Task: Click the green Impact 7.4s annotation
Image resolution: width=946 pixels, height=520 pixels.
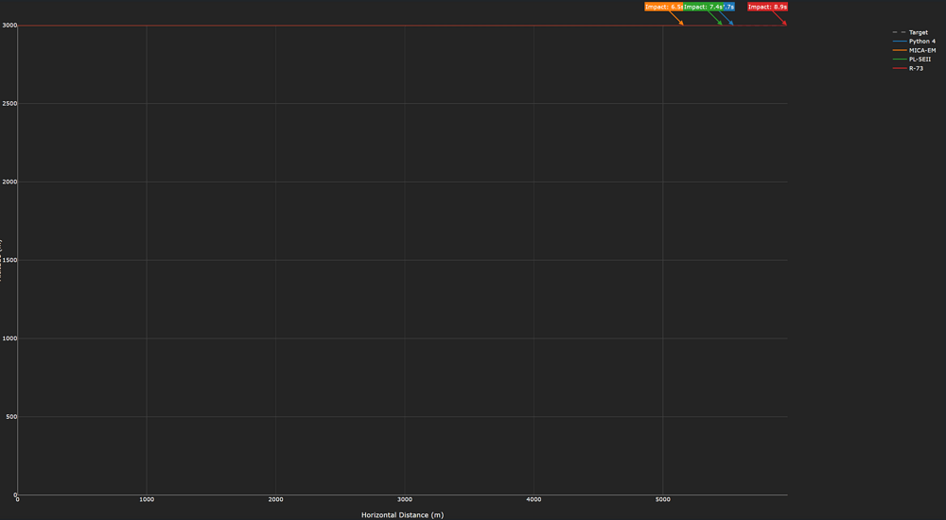Action: coord(703,8)
